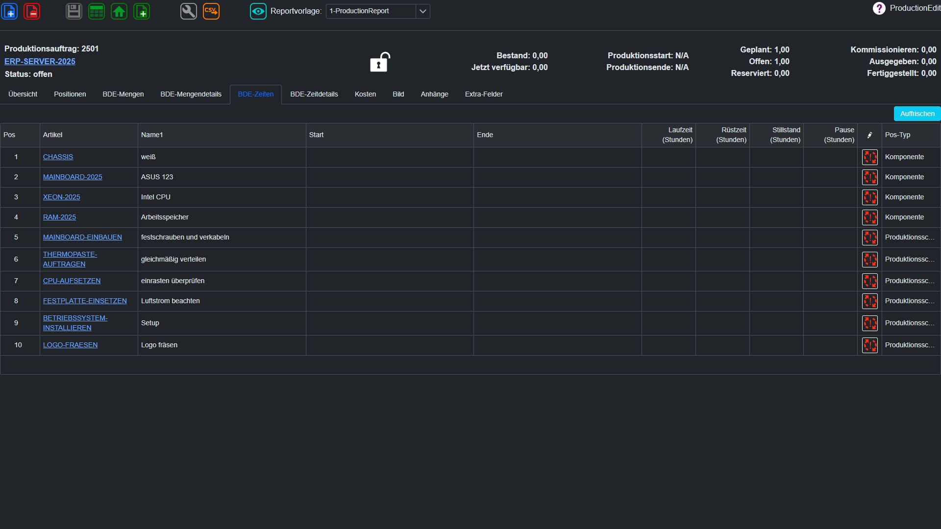
Task: Switch to the BDE-Mengen tab
Action: tap(123, 94)
